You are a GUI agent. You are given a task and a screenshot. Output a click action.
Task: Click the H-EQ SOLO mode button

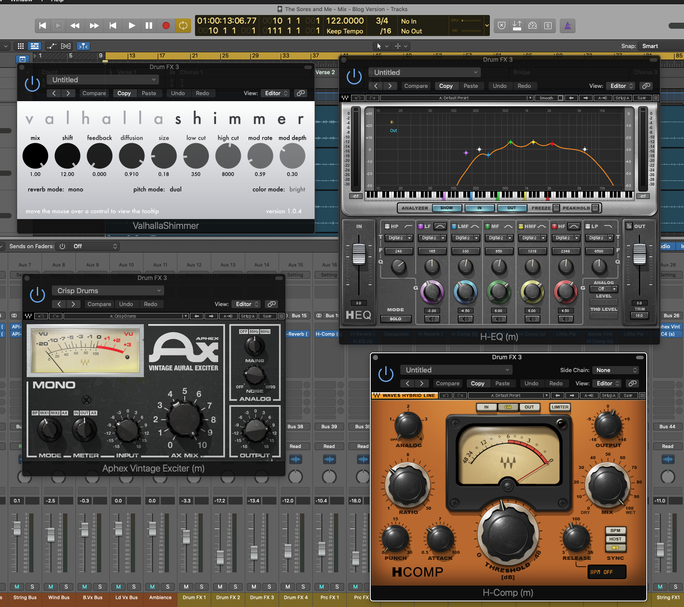point(395,319)
